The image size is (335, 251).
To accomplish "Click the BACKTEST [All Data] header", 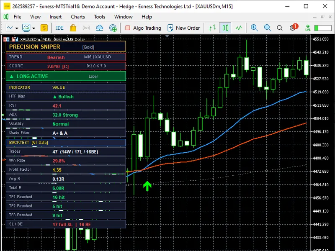I will tap(66, 143).
